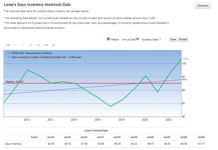Click the 101.8 latest value label
218x150 pixels.
[185, 59]
